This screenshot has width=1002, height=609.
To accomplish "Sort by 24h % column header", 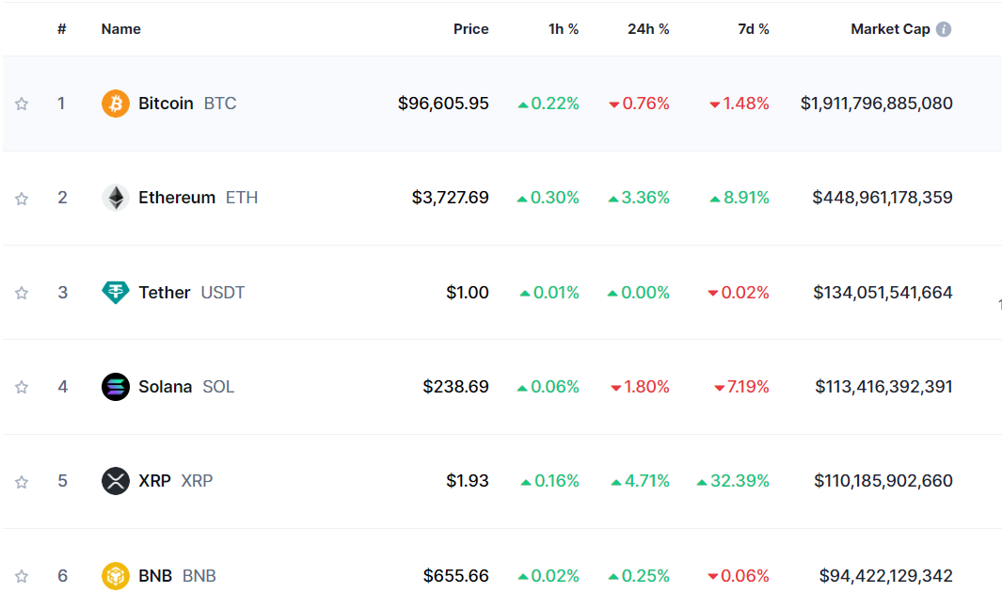I will (648, 29).
